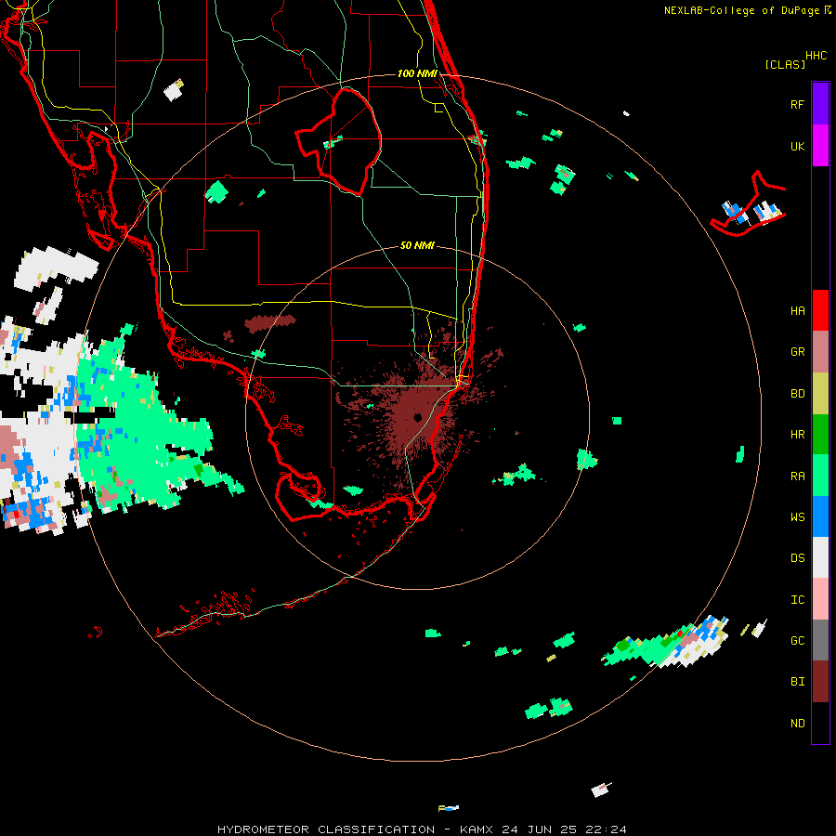Click the UK legend label
Viewport: 836px width, 836px height.
coord(797,146)
